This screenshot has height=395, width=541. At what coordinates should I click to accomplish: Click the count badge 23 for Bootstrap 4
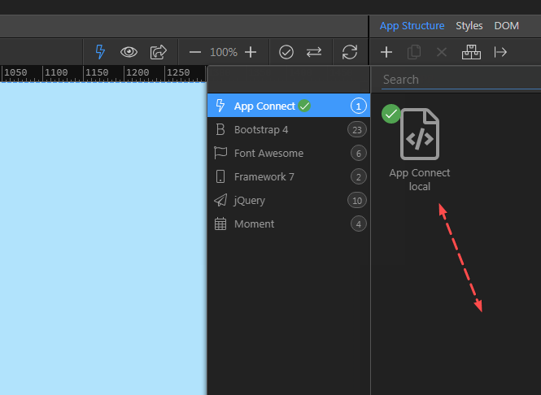[x=357, y=130]
